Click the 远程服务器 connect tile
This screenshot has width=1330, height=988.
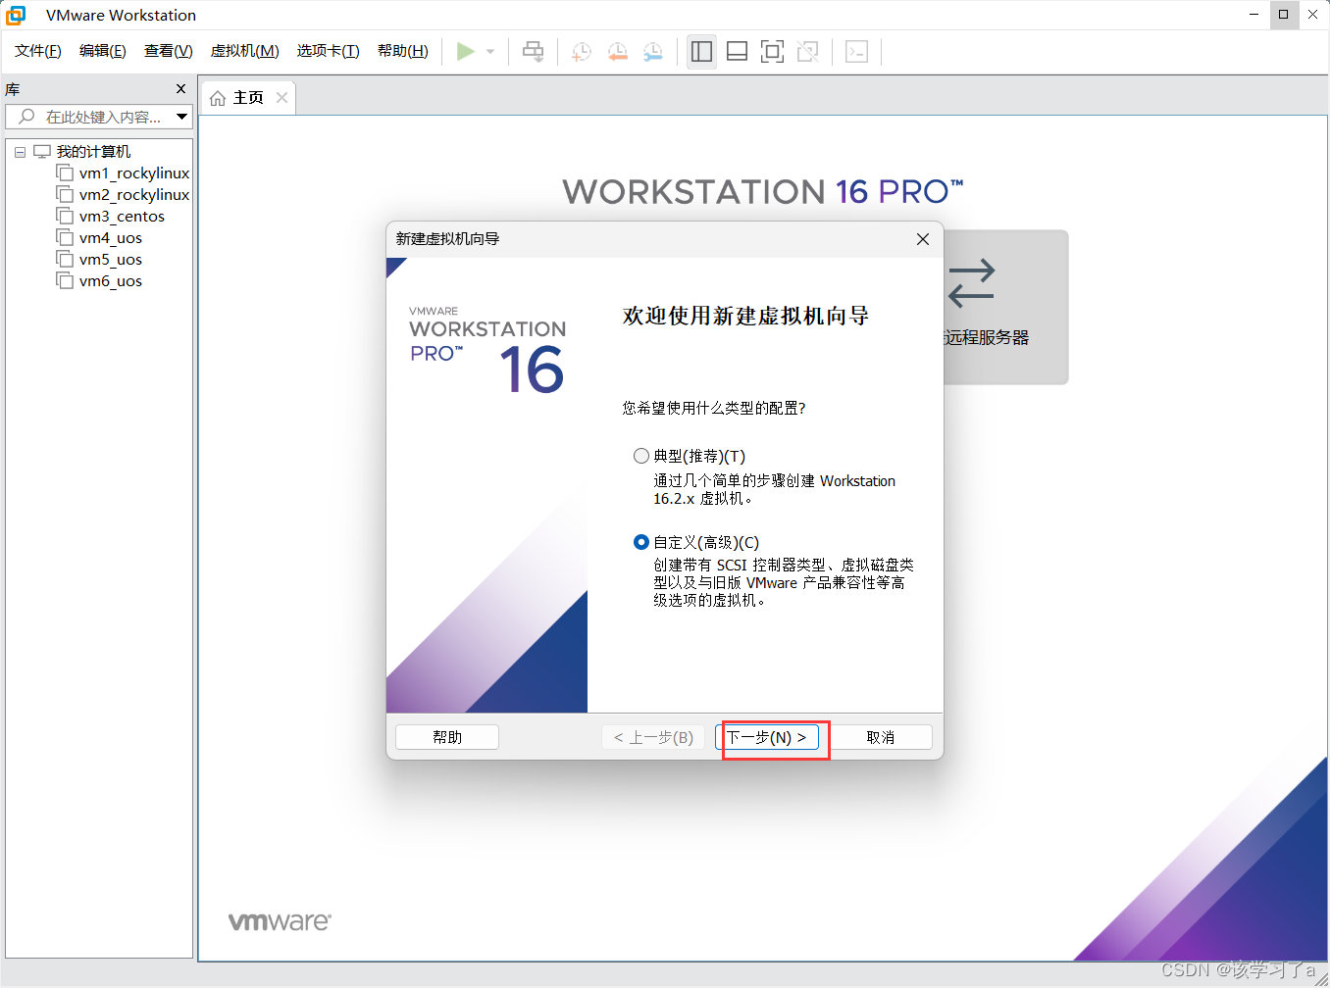coord(1005,307)
